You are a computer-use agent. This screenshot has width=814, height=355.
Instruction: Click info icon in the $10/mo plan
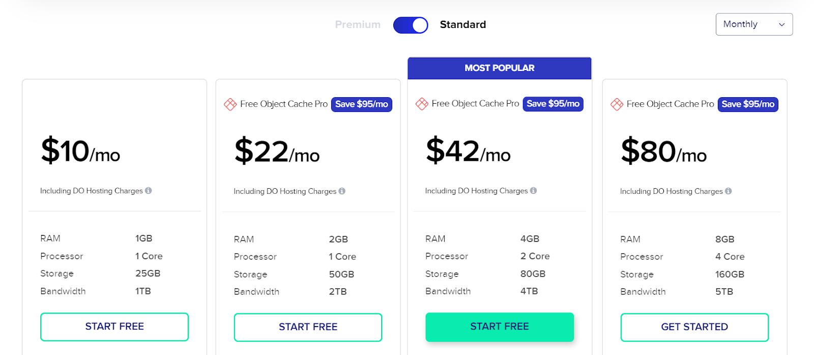149,191
